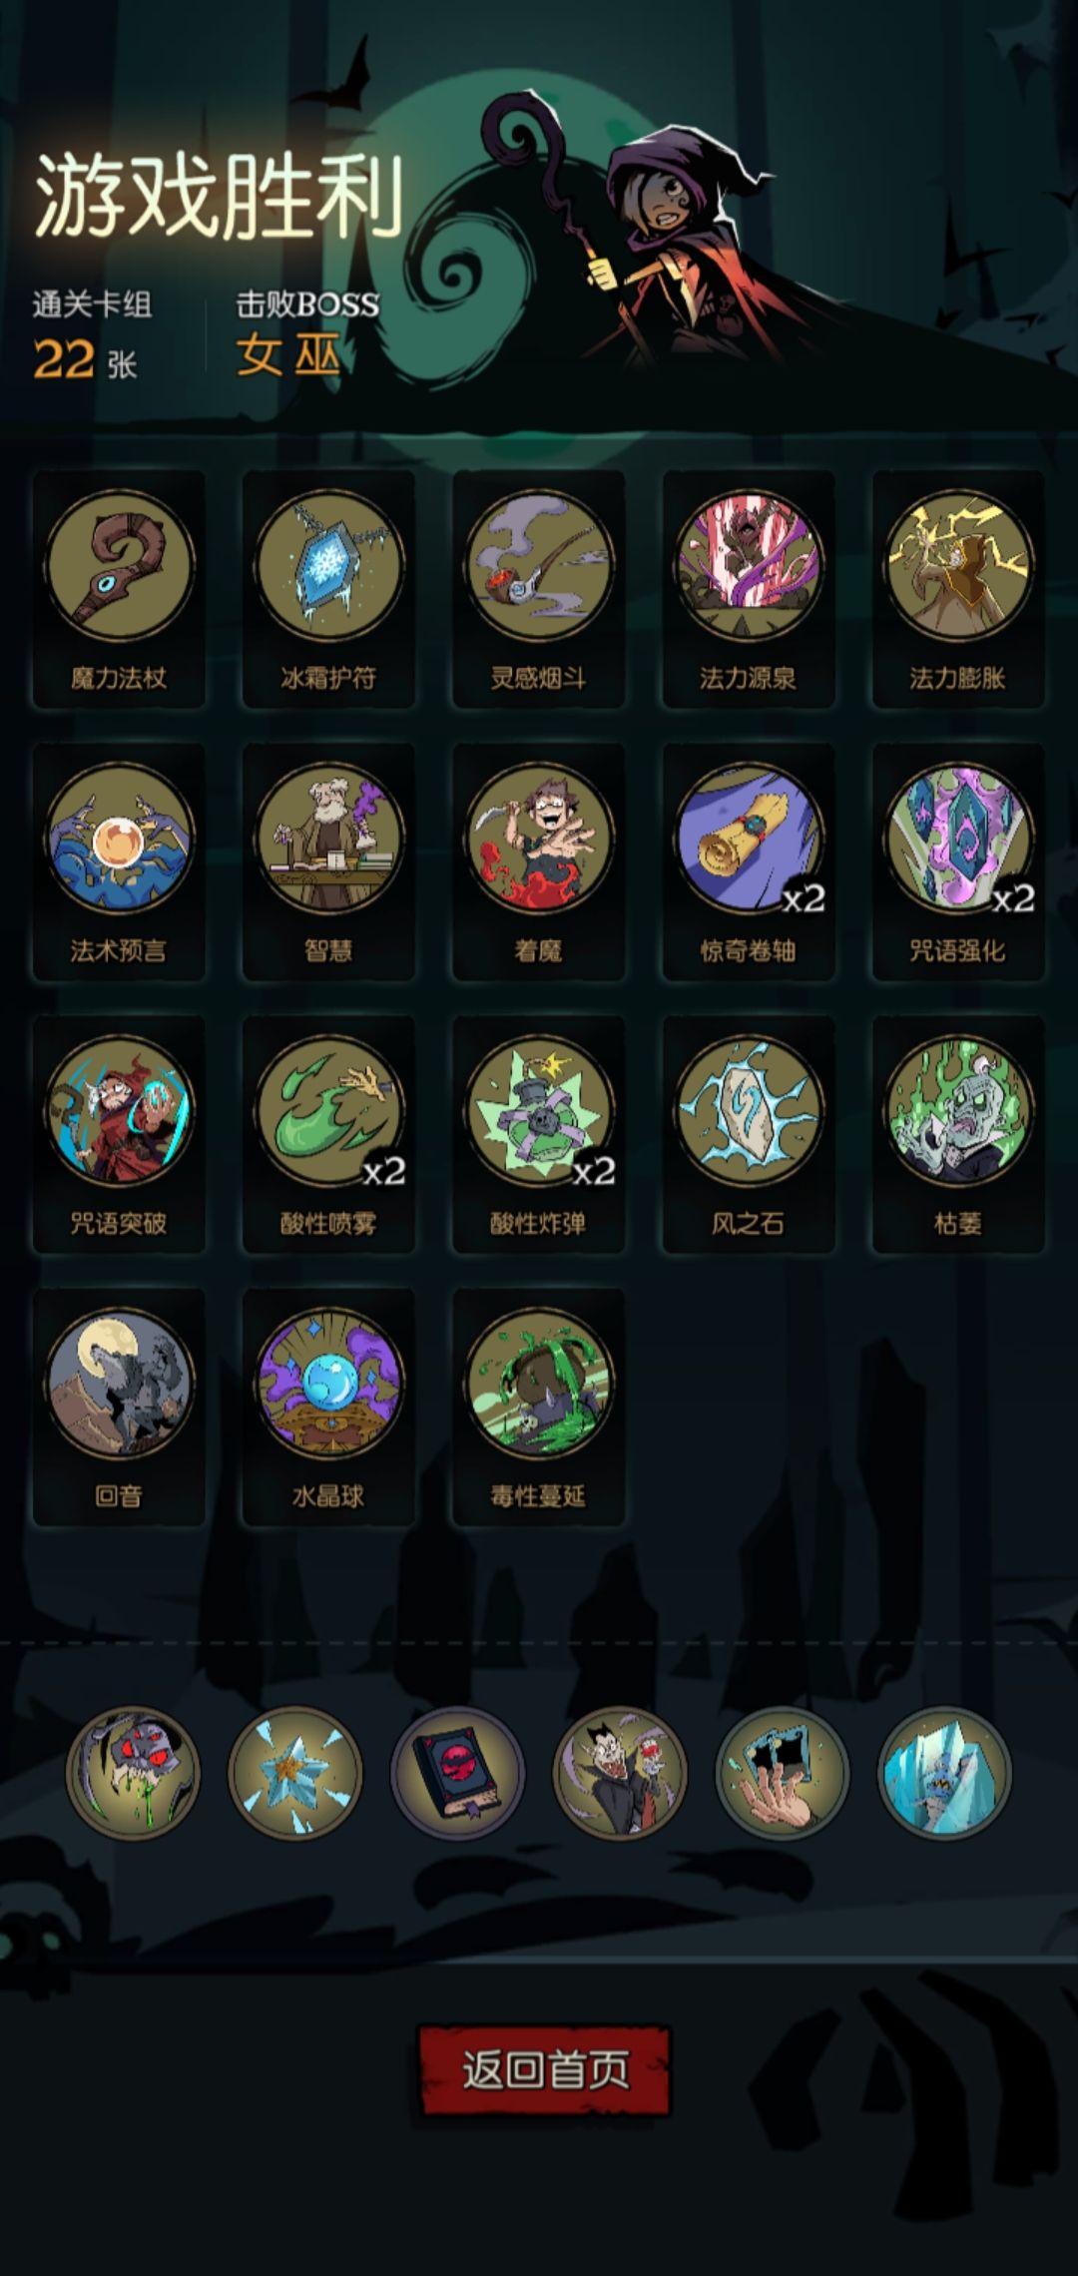This screenshot has height=2276, width=1078.
Task: Select the 酸性喷雾 green spray card
Action: click(x=328, y=1134)
